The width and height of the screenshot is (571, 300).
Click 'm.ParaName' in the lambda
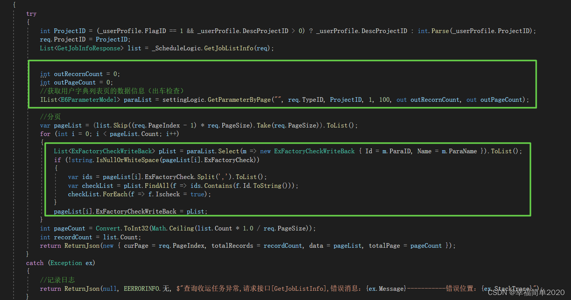point(460,151)
